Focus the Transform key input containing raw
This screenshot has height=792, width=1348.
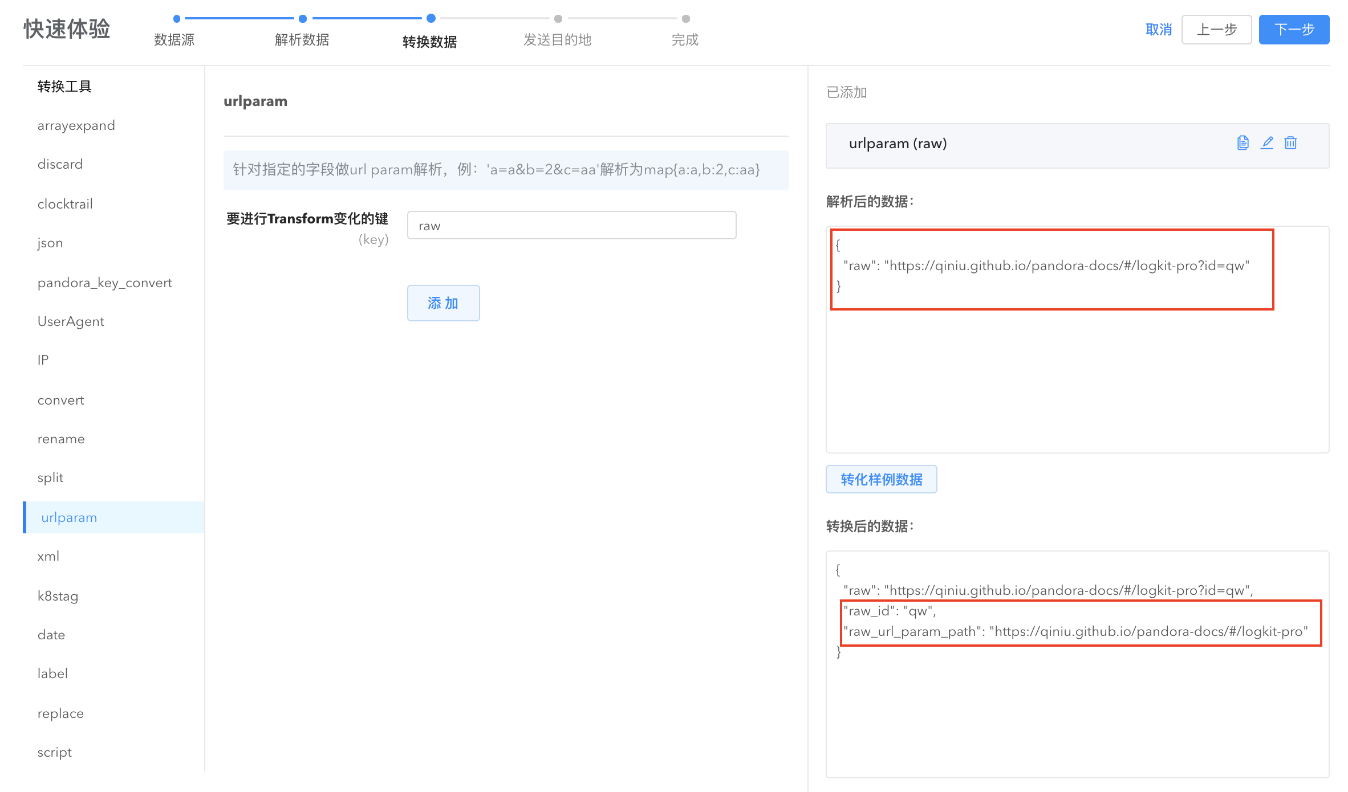point(571,226)
